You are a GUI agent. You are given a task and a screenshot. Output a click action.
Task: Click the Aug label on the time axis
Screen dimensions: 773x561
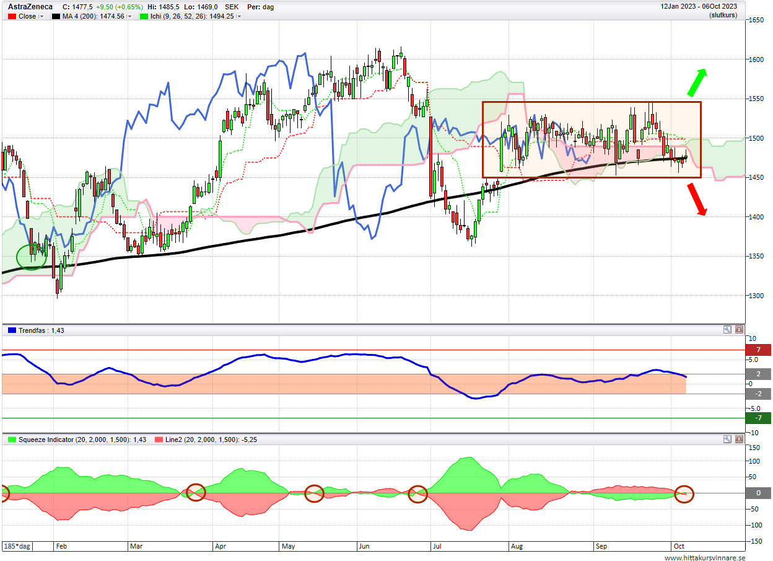click(x=517, y=547)
